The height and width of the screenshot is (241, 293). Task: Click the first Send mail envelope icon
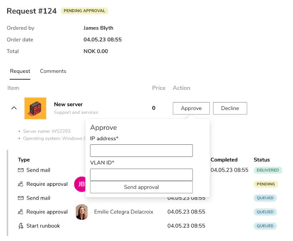[x=21, y=170]
